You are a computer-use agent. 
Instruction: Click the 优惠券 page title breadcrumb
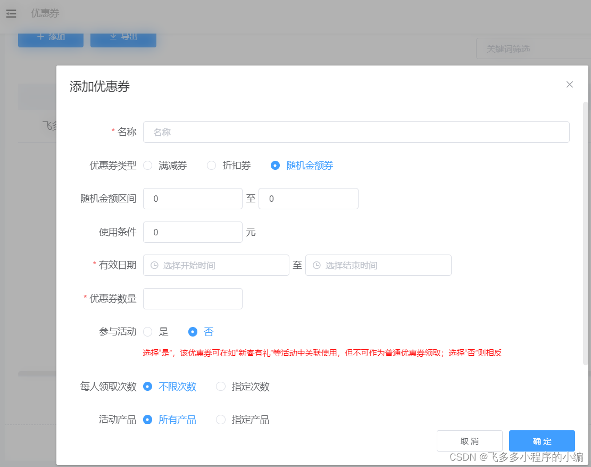click(x=45, y=13)
